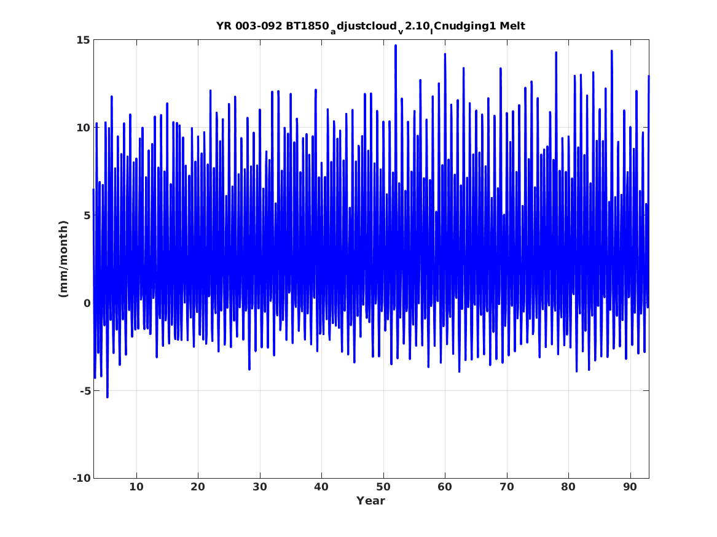Click x-axis tick label 30
The height and width of the screenshot is (537, 717).
260,487
